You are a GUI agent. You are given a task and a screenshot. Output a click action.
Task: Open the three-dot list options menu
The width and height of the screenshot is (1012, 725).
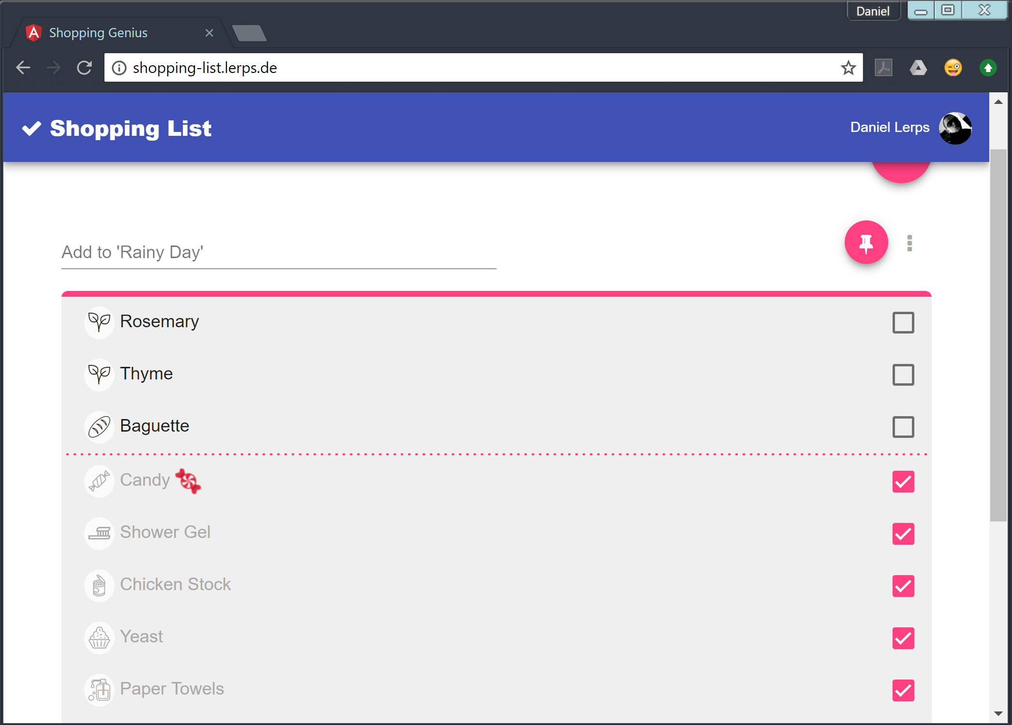click(x=909, y=243)
